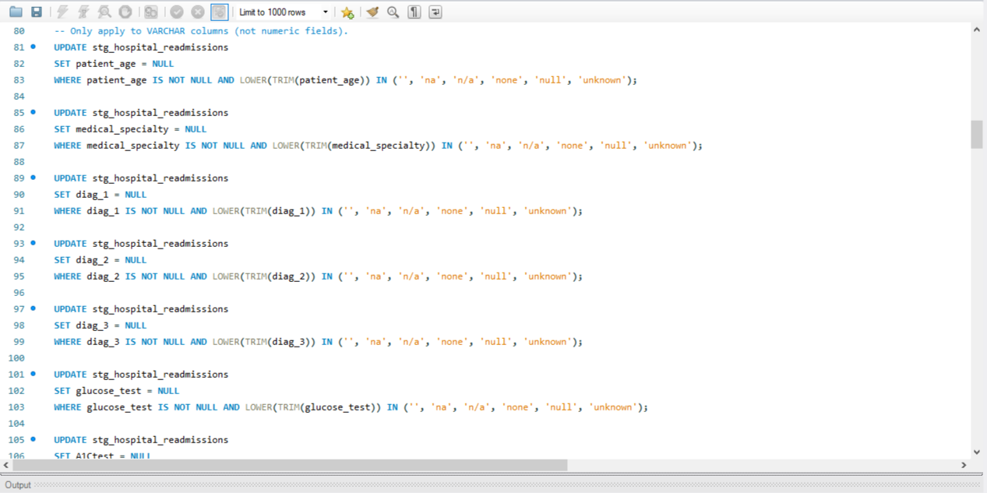Click WHERE keyword on line 99

point(68,342)
